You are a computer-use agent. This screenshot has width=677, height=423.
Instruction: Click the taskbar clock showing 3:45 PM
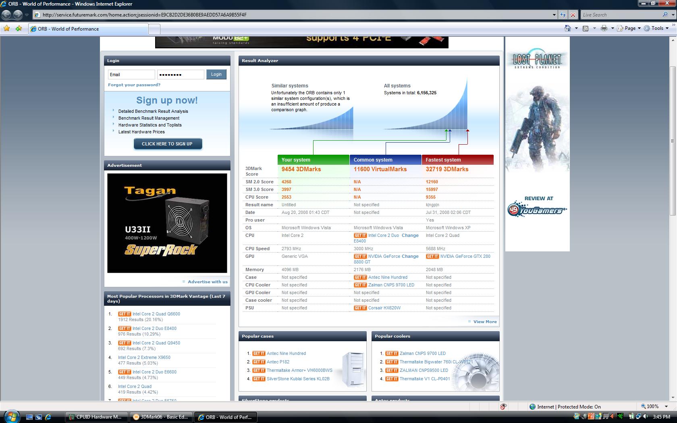click(x=661, y=417)
